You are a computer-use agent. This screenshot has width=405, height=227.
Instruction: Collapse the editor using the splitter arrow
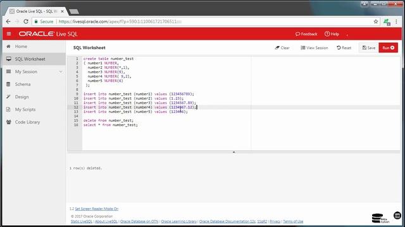pyautogui.click(x=234, y=152)
